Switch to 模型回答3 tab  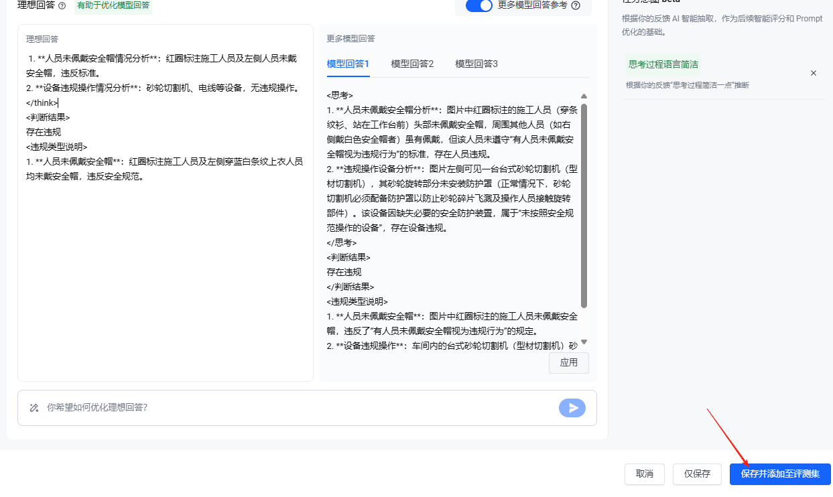point(476,64)
